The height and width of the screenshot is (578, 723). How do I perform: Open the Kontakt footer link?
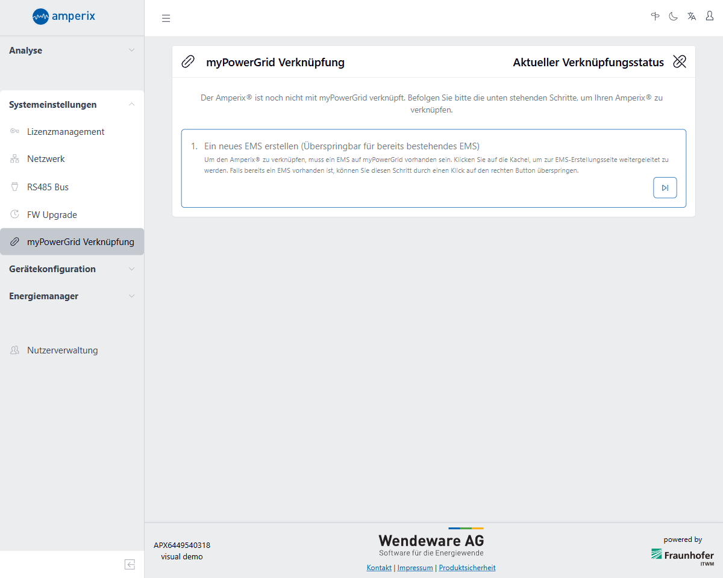tap(379, 568)
